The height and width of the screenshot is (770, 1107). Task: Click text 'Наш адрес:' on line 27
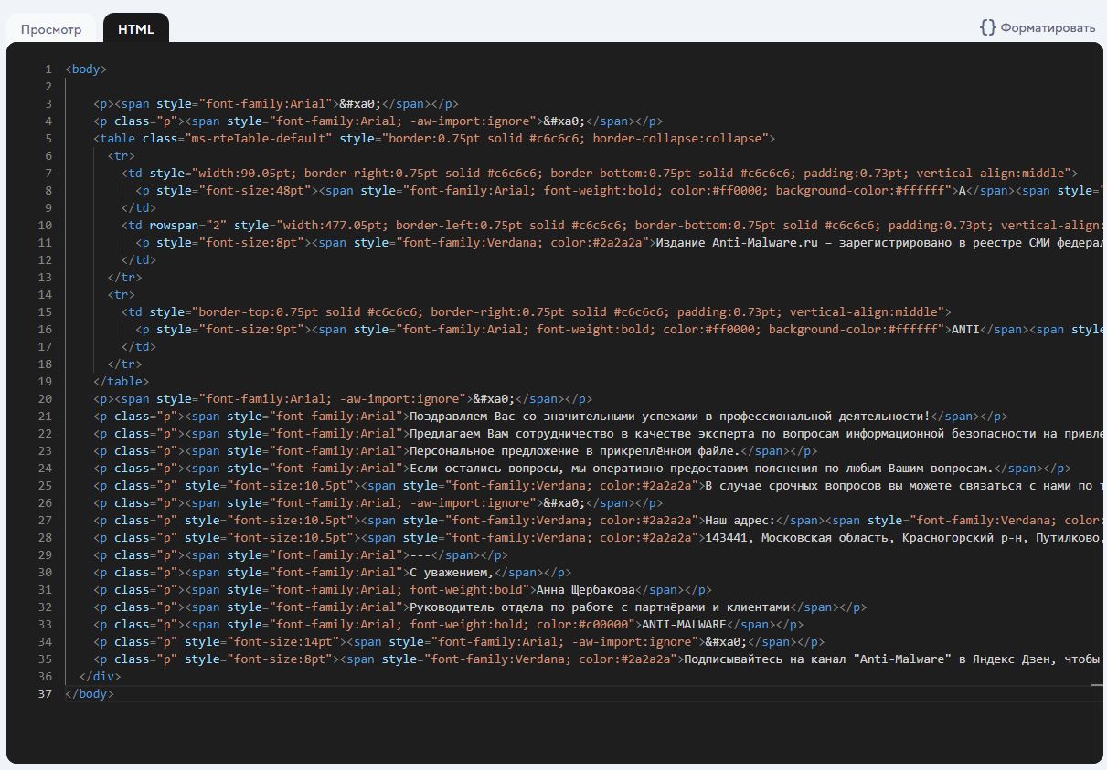pos(740,521)
